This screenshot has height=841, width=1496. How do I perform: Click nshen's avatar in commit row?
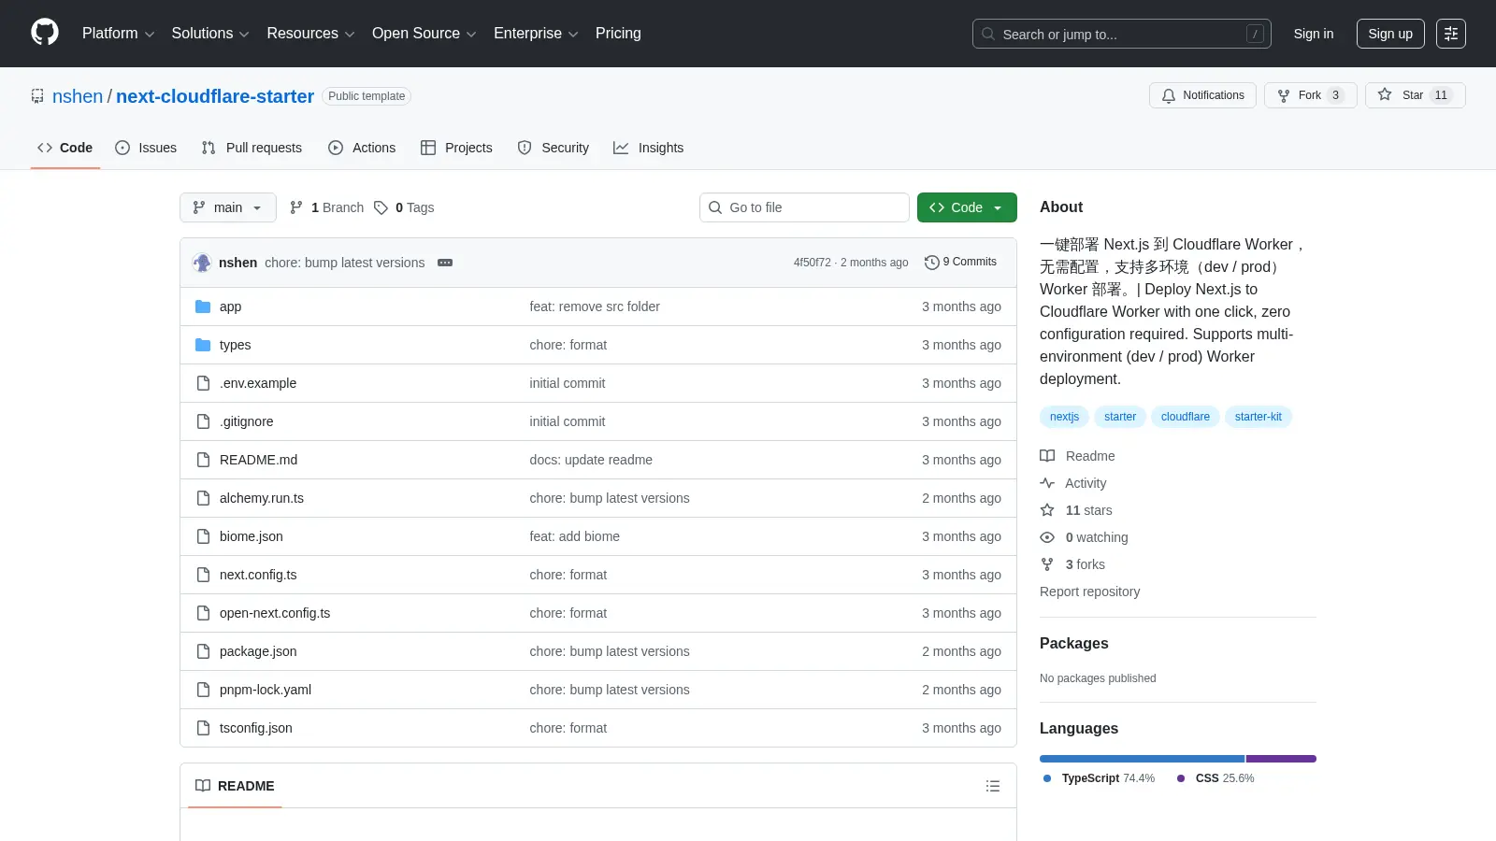point(202,263)
